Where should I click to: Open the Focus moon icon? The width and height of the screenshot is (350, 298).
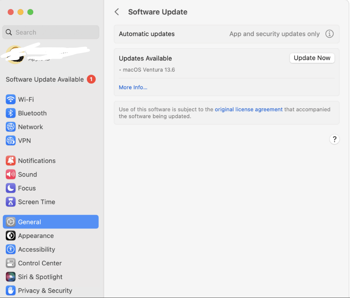(11, 188)
